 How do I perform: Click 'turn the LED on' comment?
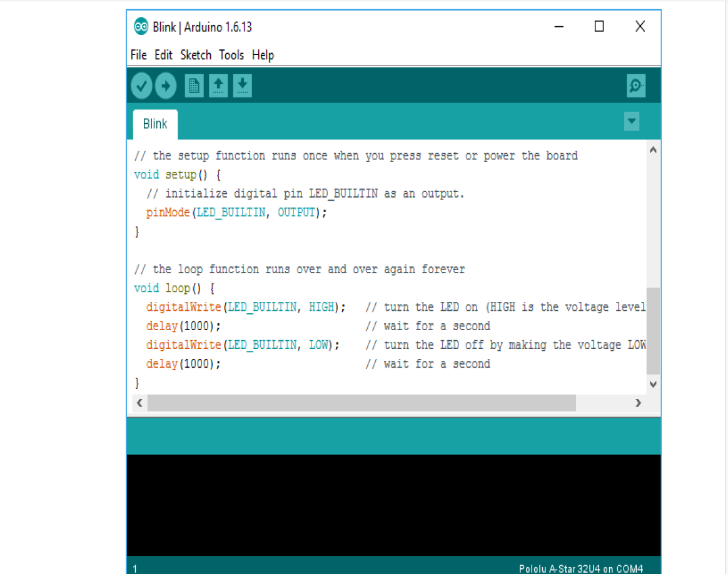pos(505,307)
